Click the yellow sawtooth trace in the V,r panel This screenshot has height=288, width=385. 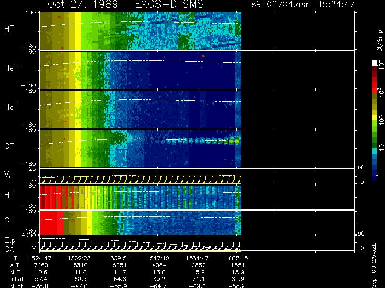click(x=140, y=180)
